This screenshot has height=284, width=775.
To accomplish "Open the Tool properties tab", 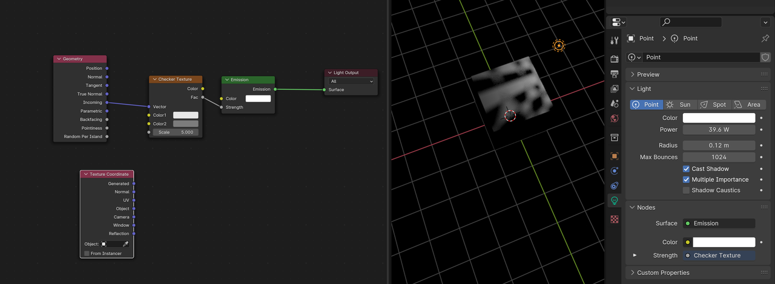I will click(x=615, y=40).
